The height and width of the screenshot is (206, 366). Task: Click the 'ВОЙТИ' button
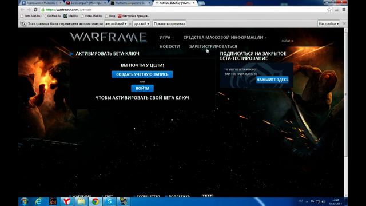[142, 88]
